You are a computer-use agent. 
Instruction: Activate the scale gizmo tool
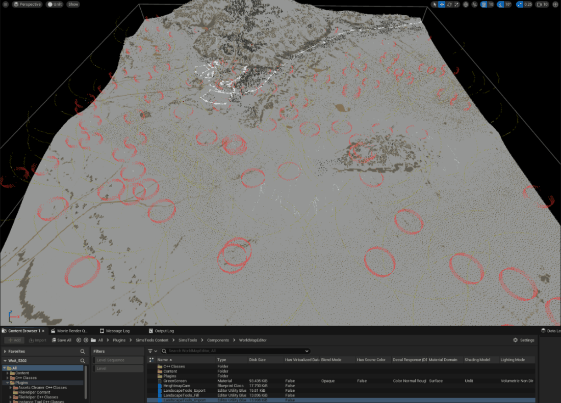tap(456, 4)
